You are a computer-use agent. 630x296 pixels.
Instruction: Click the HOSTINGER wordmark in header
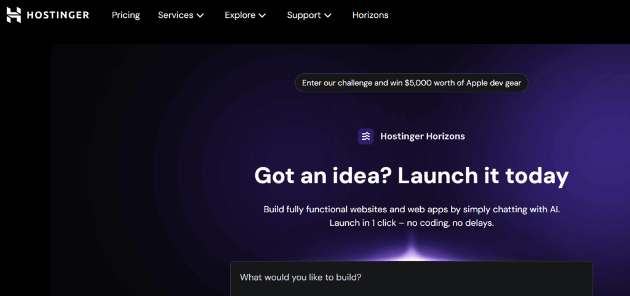coord(57,15)
